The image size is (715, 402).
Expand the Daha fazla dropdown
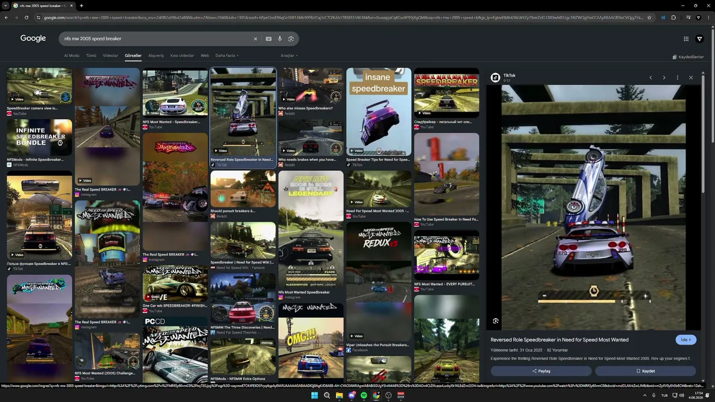tap(227, 56)
